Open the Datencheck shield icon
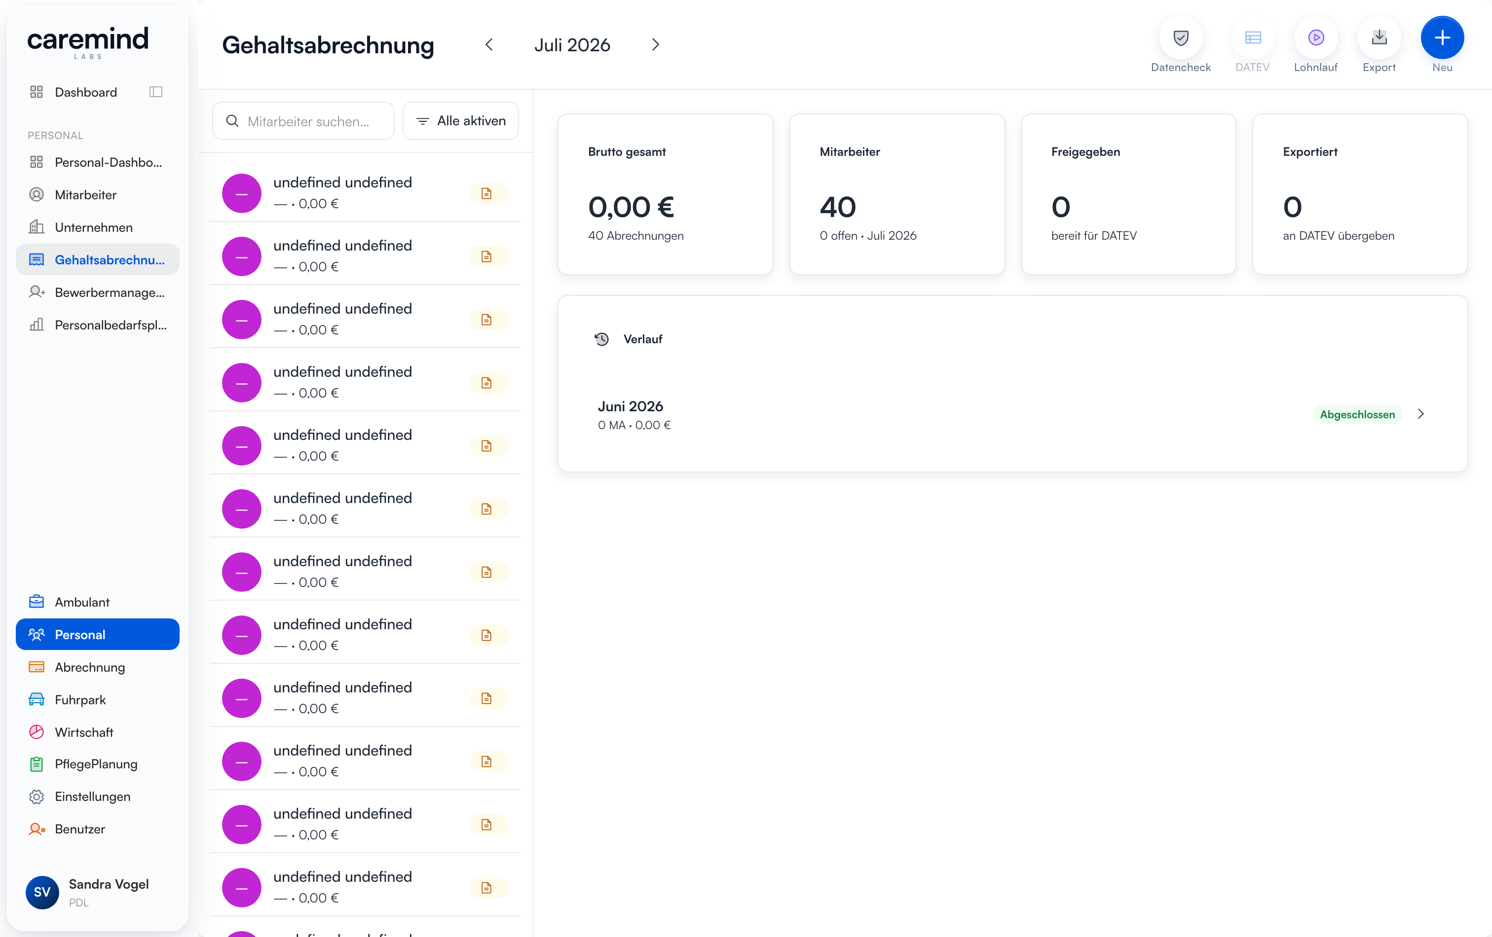Viewport: 1492px width, 937px height. 1180,38
